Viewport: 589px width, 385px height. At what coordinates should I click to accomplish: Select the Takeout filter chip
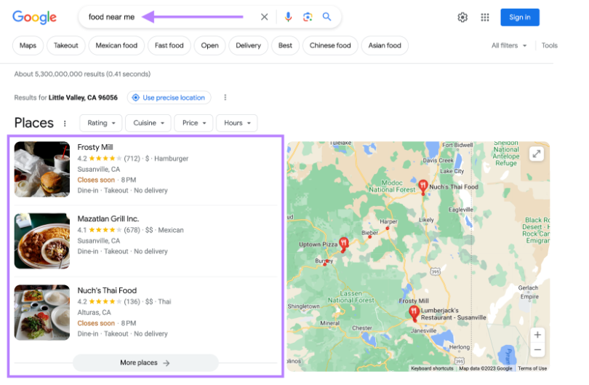tap(65, 46)
